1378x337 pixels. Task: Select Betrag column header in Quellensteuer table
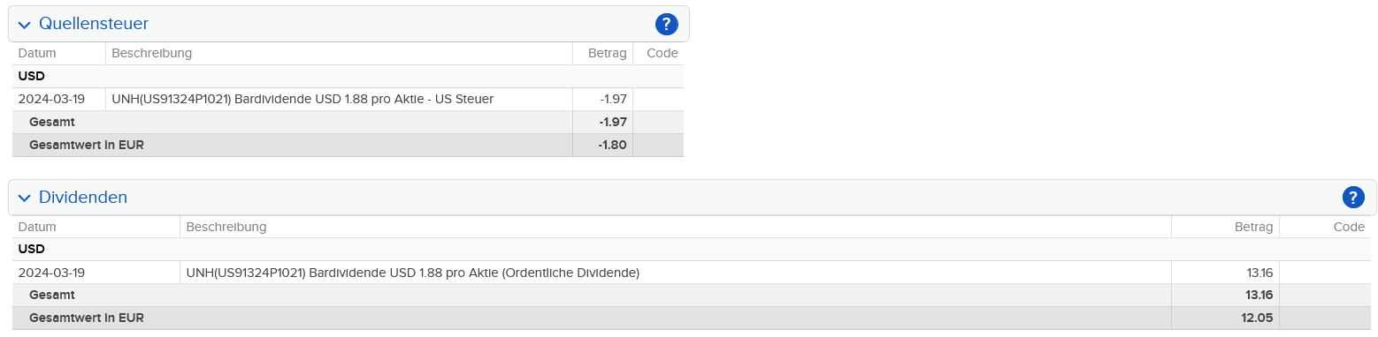point(608,53)
